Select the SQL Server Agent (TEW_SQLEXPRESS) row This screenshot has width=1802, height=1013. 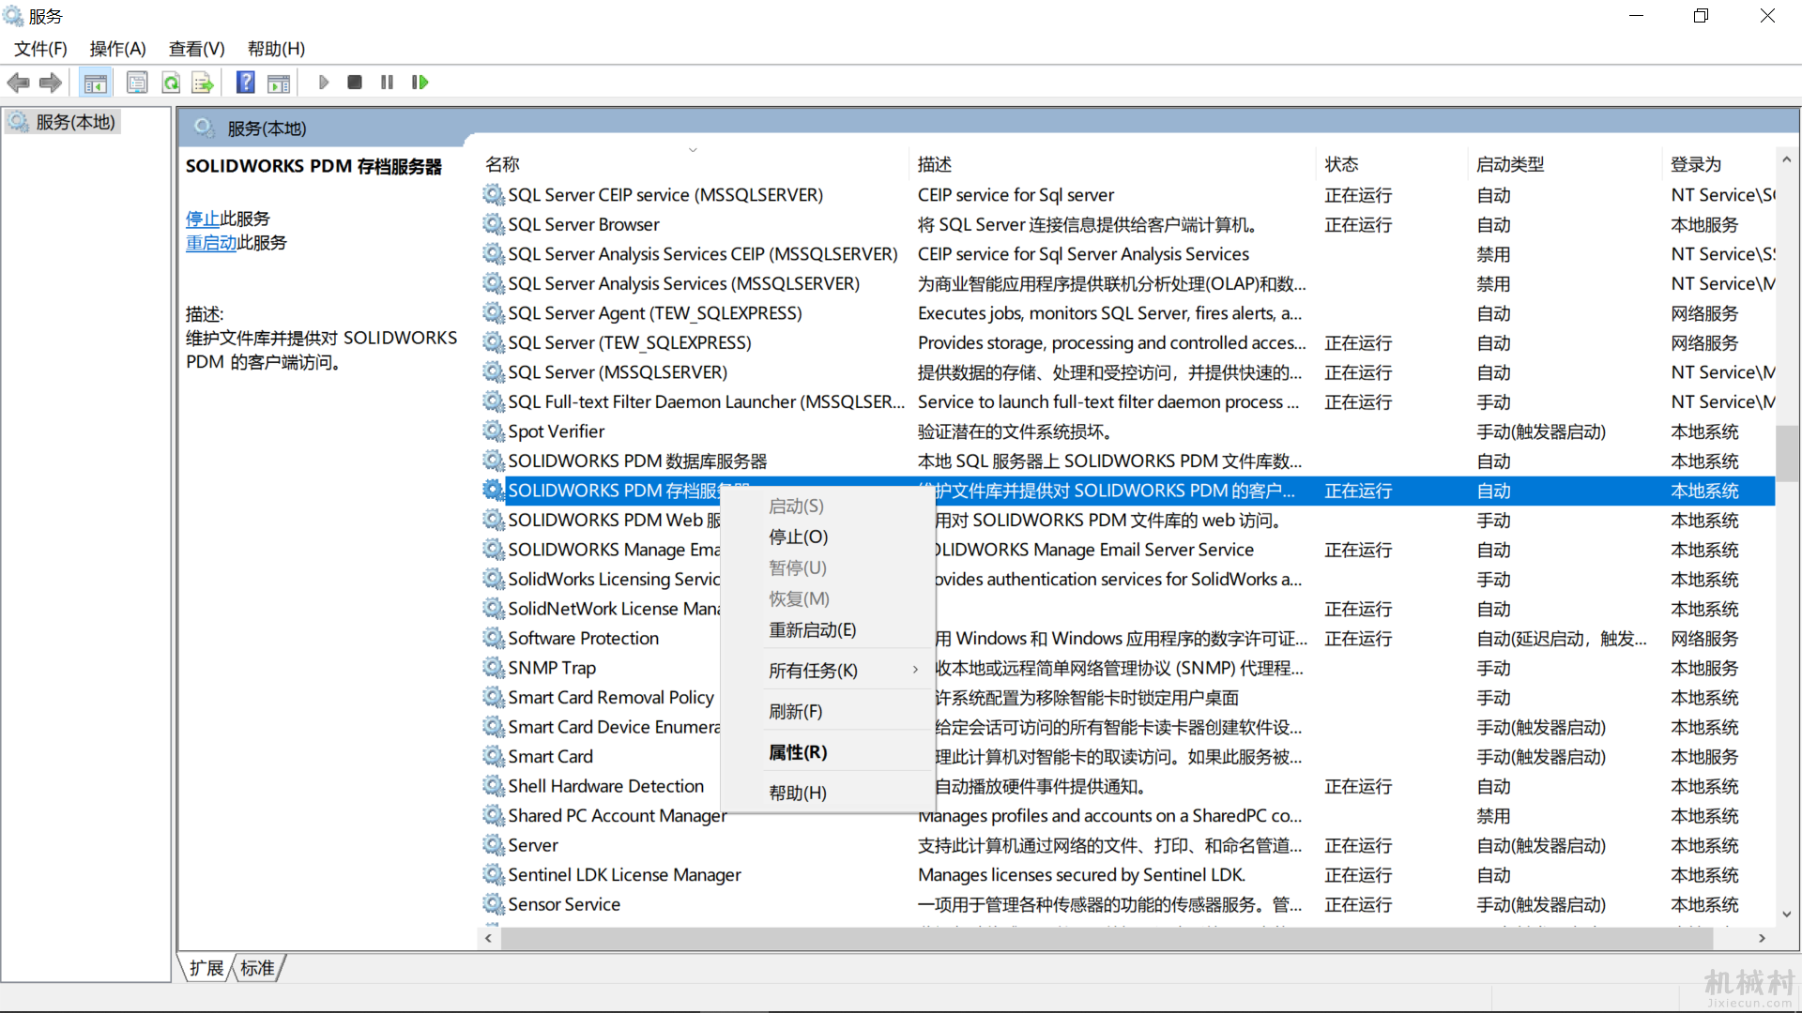pos(1127,313)
